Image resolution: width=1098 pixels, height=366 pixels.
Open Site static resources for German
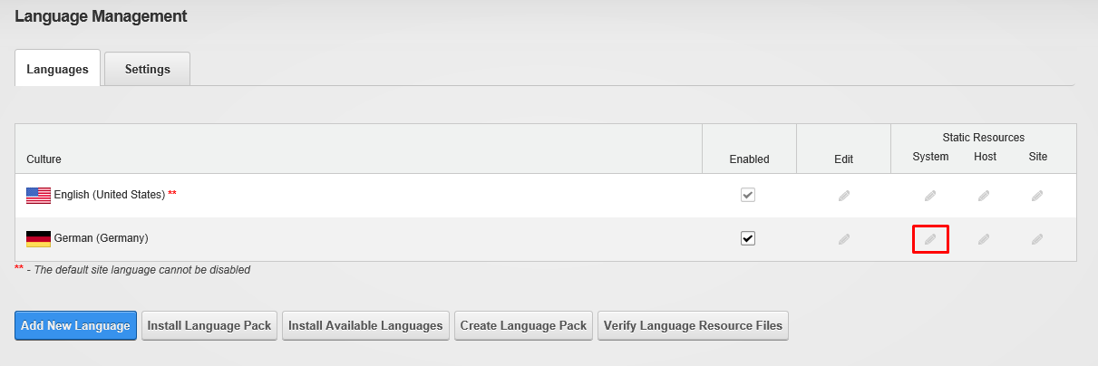coord(1037,239)
